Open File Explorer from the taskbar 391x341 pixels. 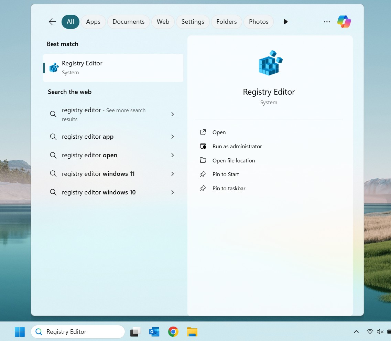tap(192, 332)
